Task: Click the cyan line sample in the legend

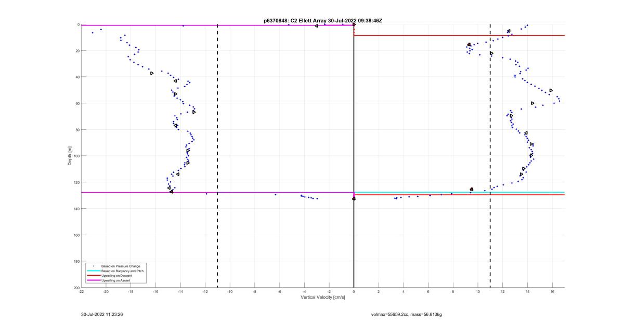Action: click(x=93, y=271)
